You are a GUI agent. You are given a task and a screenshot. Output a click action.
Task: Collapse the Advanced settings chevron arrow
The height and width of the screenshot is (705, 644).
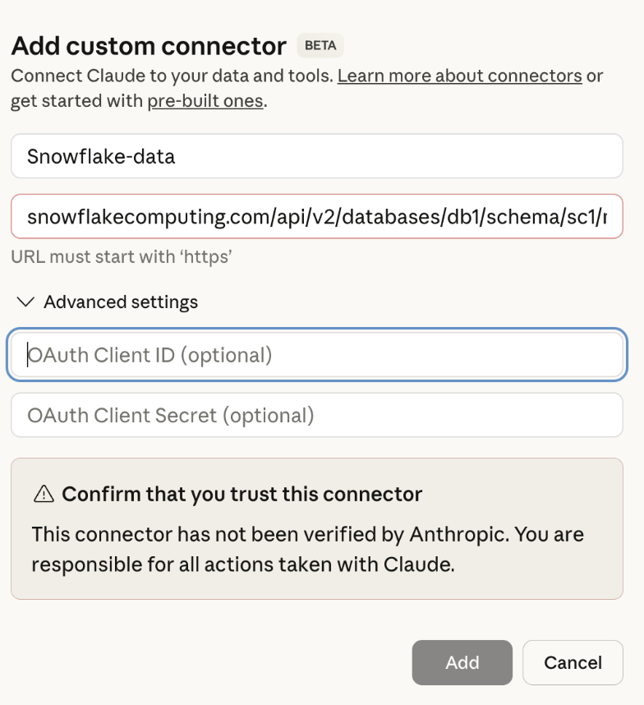[25, 302]
